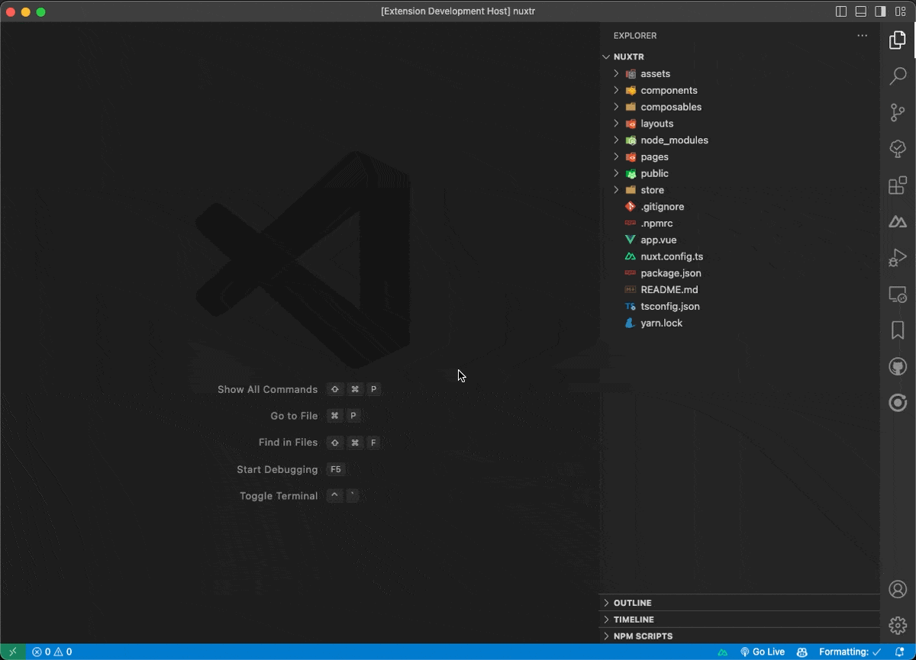Expand the OUTLINE section
916x660 pixels.
[739, 603]
